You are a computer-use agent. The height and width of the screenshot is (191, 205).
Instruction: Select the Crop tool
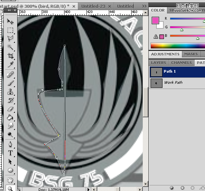10,56
